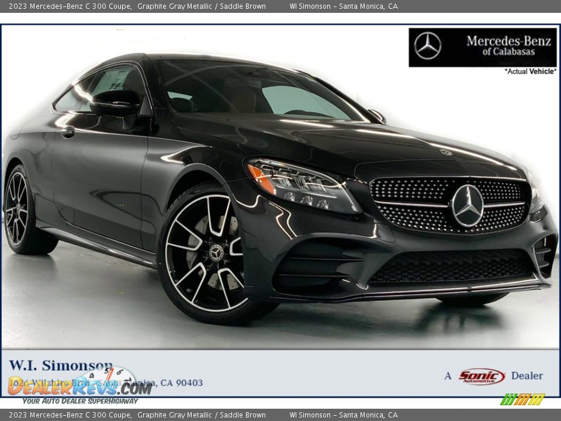This screenshot has height=421, width=561.
Task: Click bottom 'WI Simonson - Santa Monica, CA' text
Action: point(344,415)
